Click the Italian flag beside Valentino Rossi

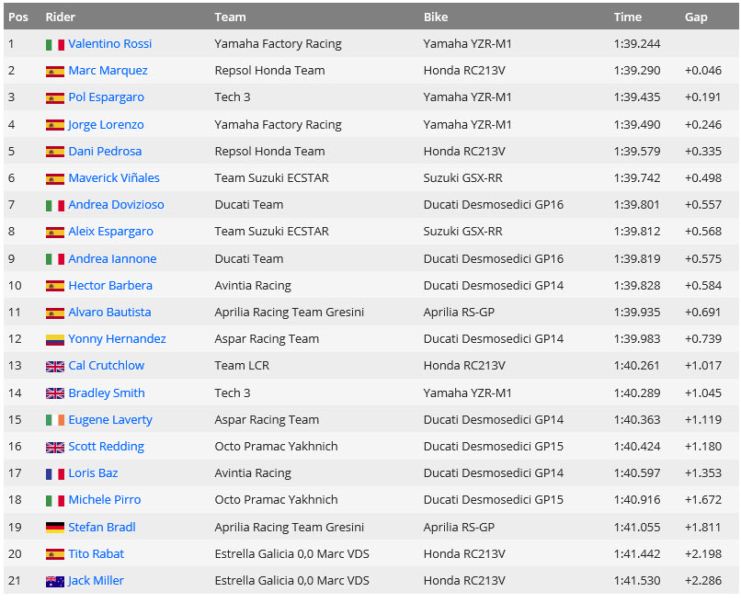(54, 44)
